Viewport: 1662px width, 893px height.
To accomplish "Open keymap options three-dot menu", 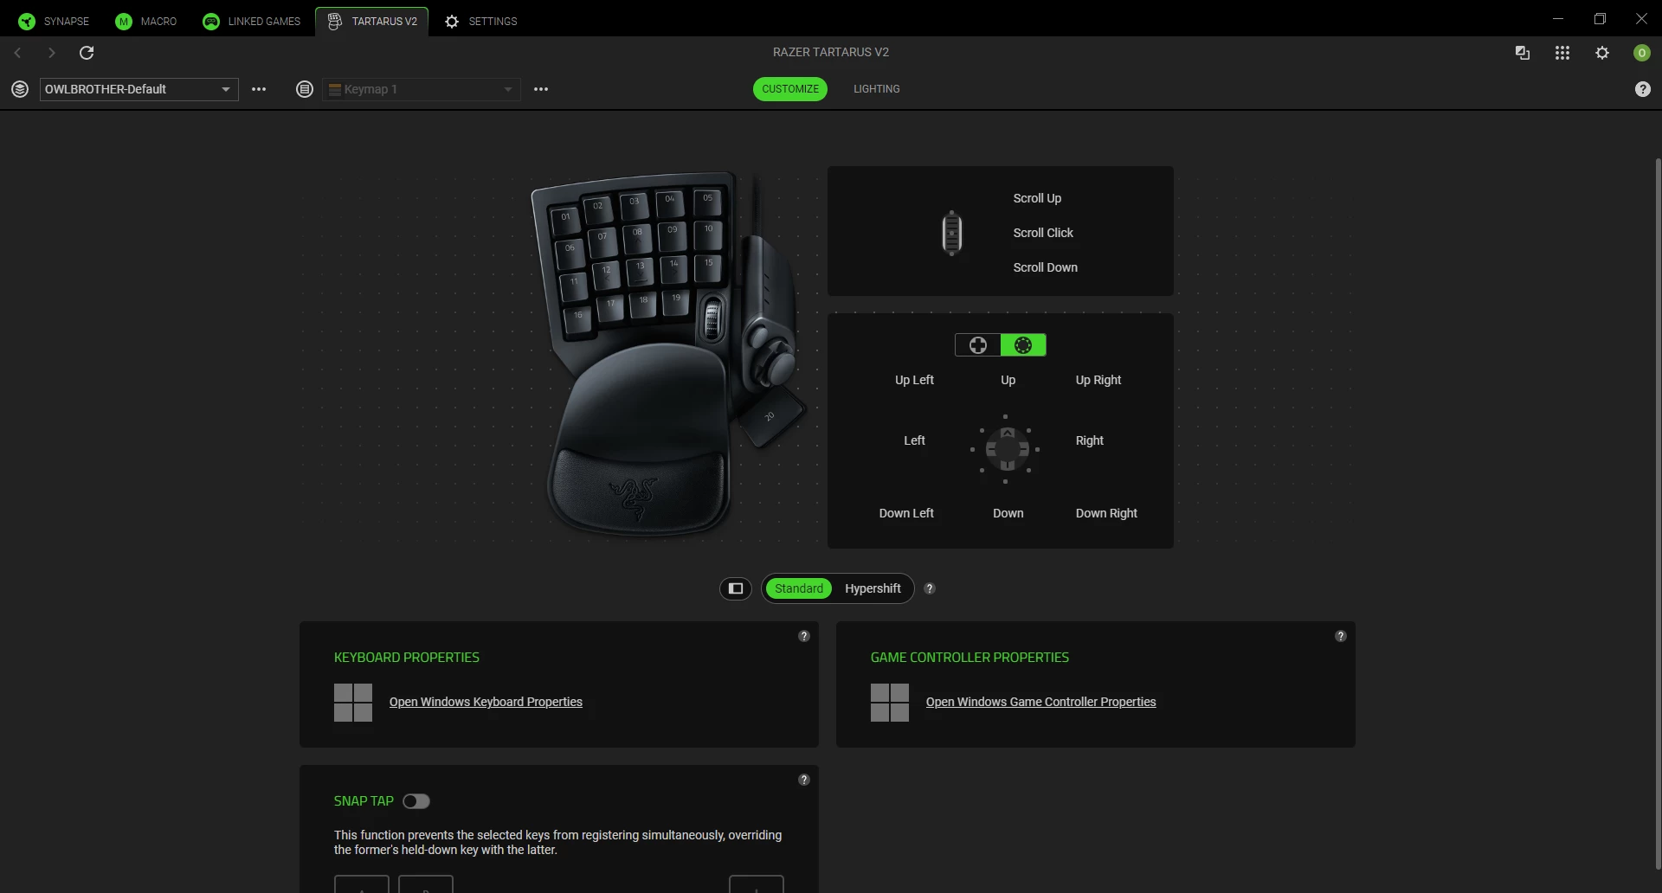I will click(541, 89).
